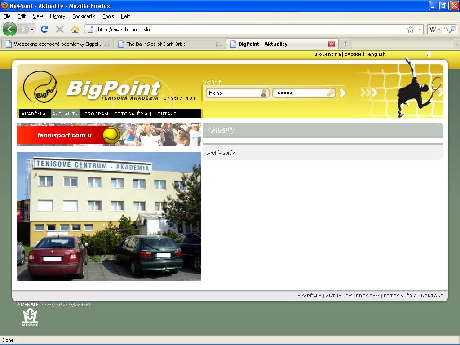Go to the Firefox home page
The height and width of the screenshot is (345, 460).
[x=75, y=29]
